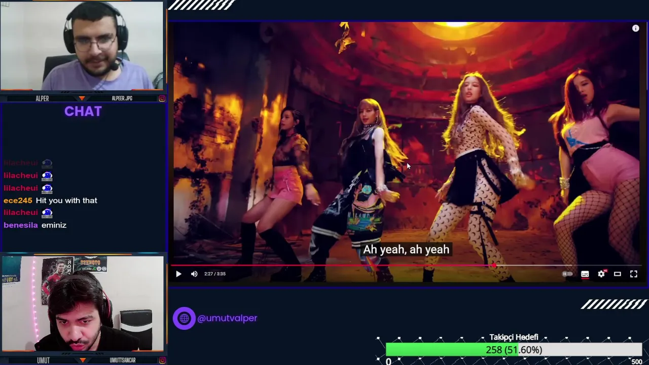Open the video settings gear

point(601,274)
